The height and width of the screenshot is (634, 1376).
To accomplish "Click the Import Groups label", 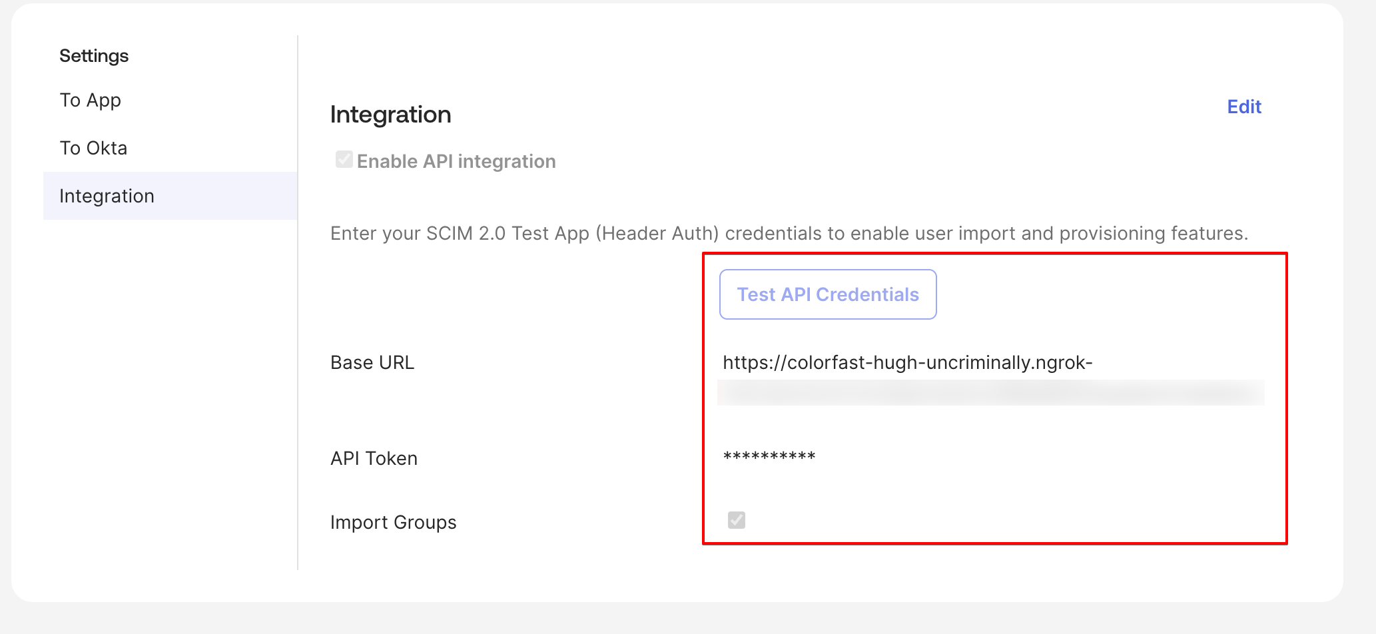I will (x=394, y=522).
